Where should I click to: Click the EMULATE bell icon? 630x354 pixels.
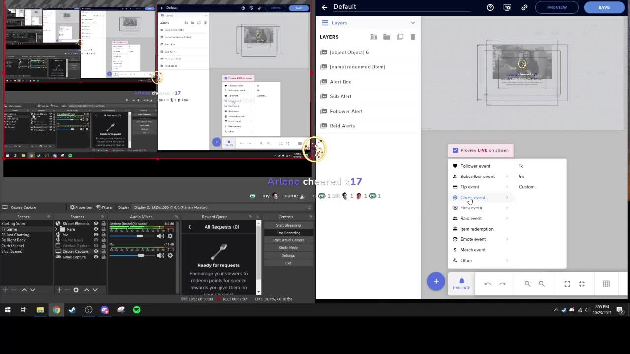[461, 280]
